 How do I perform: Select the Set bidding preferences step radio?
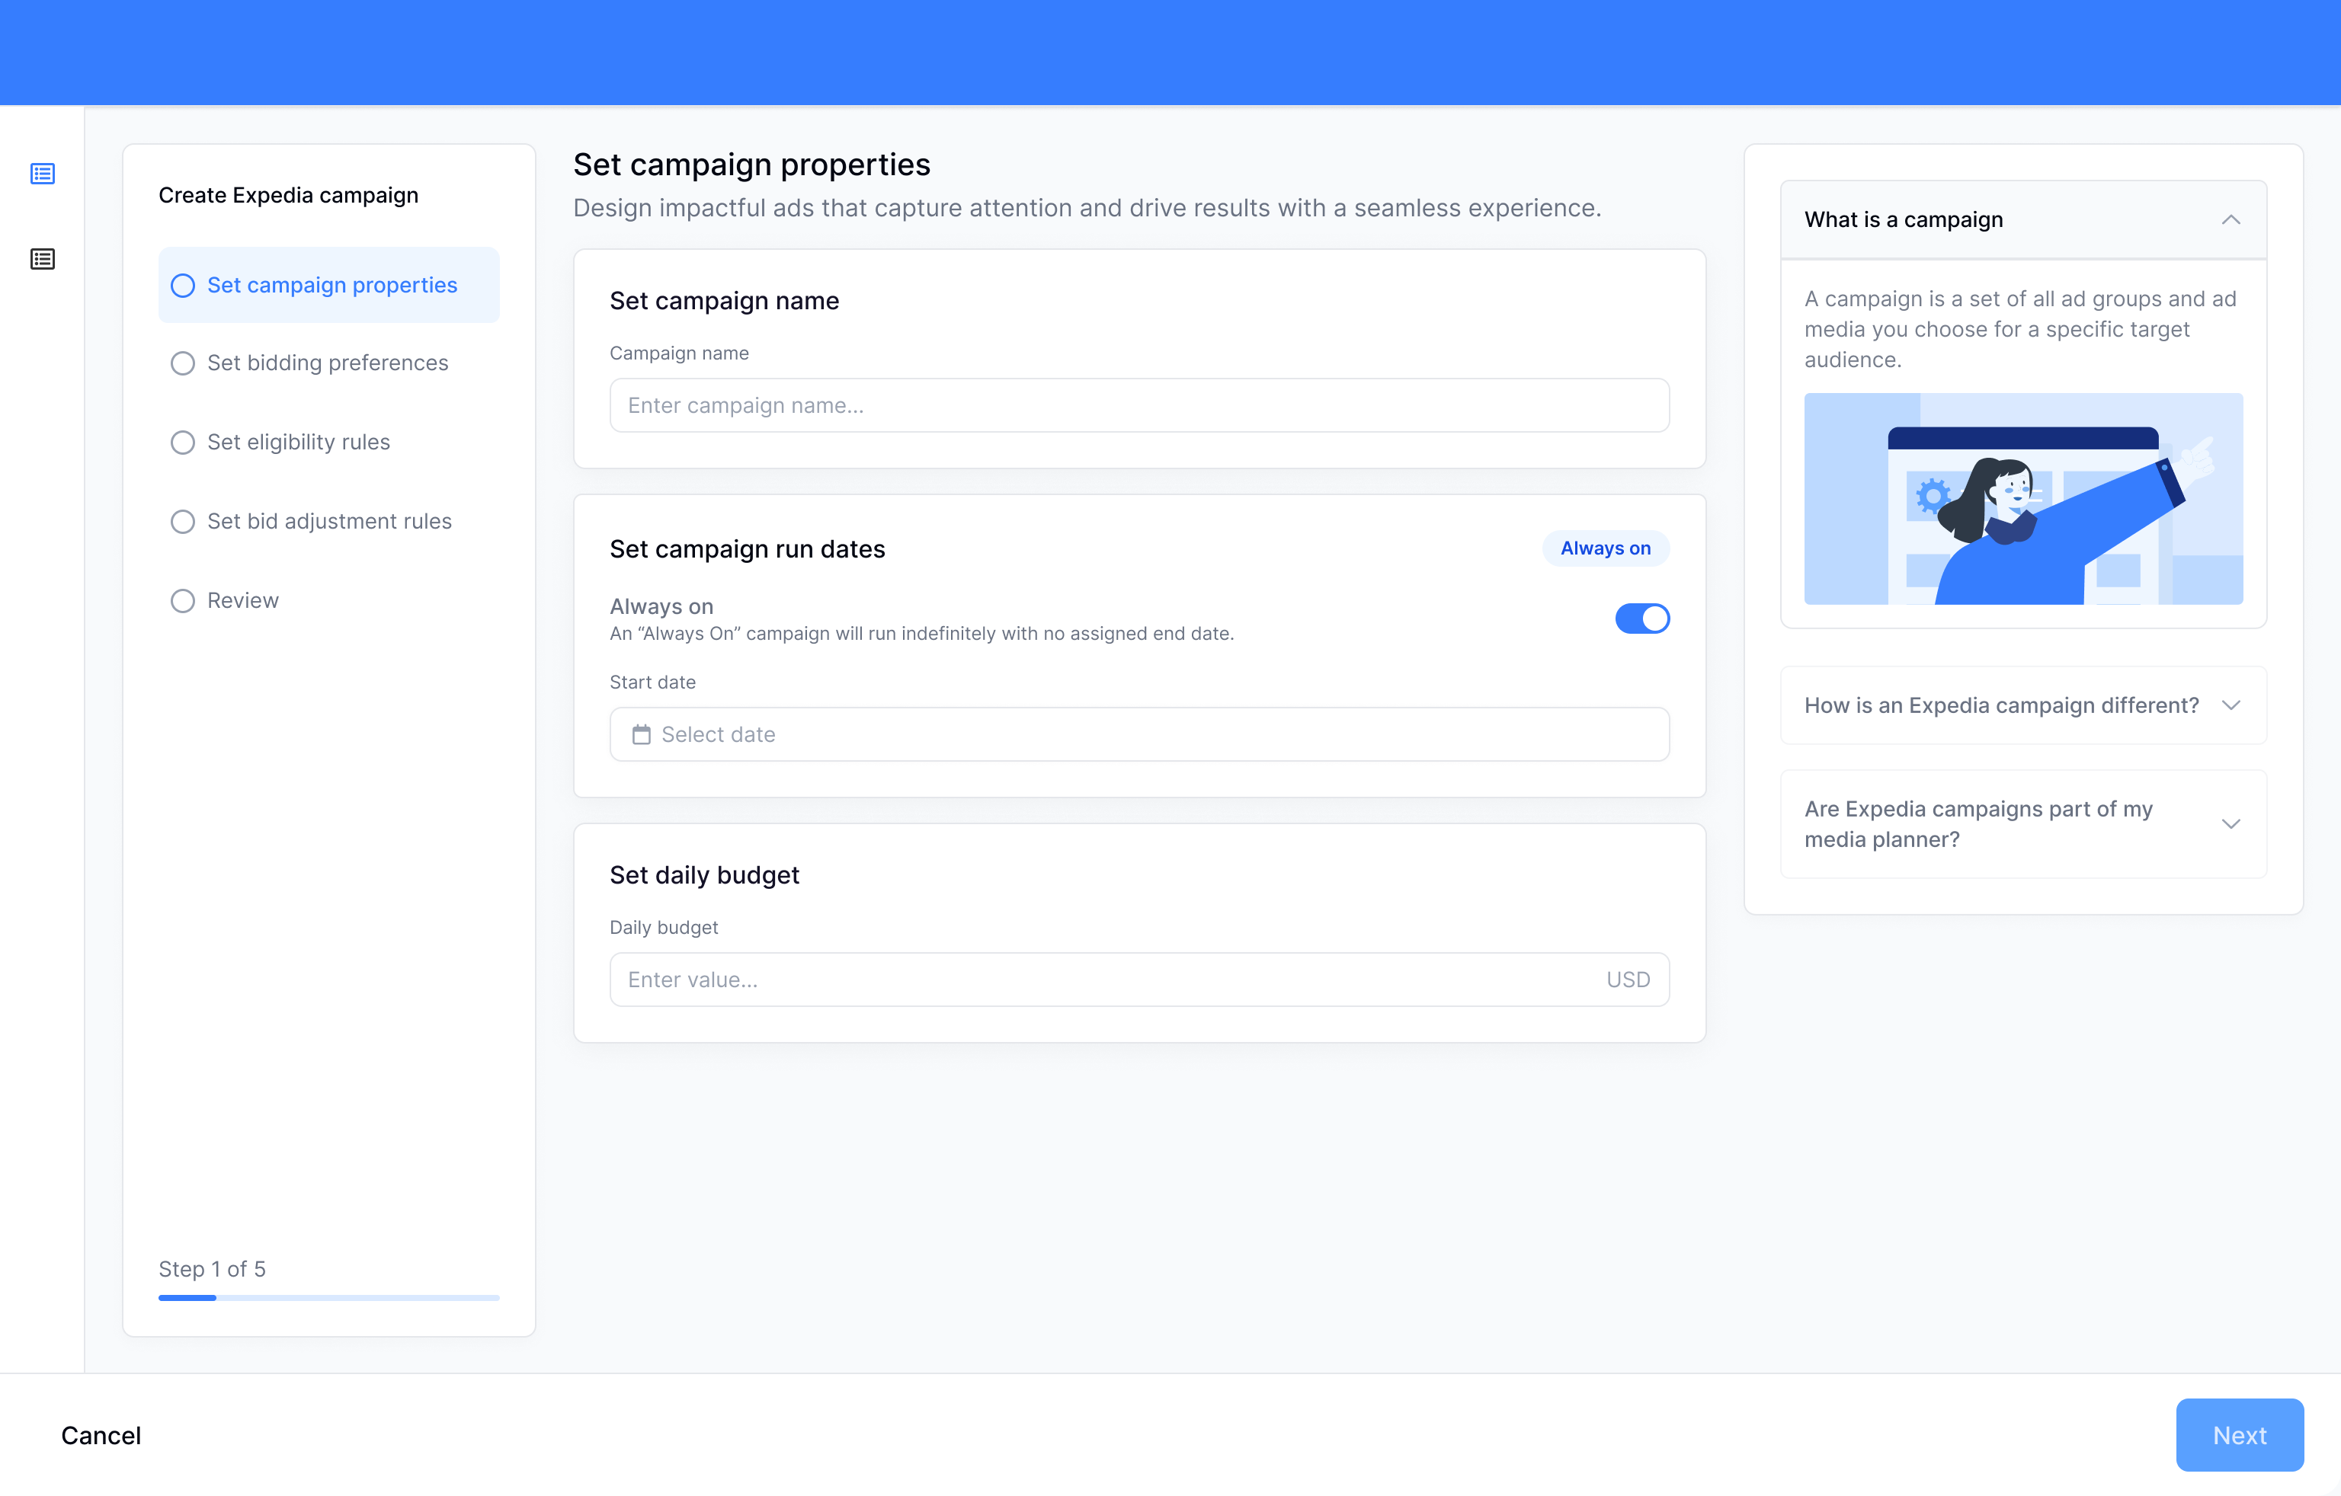coord(183,363)
